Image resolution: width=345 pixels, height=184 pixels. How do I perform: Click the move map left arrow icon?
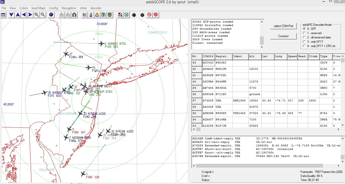pyautogui.click(x=24, y=15)
